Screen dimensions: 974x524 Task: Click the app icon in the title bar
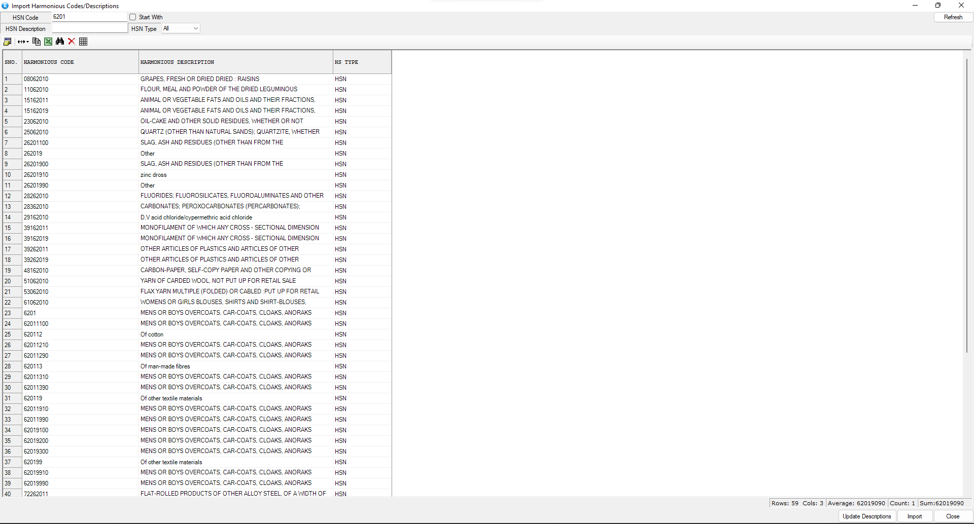click(x=5, y=6)
